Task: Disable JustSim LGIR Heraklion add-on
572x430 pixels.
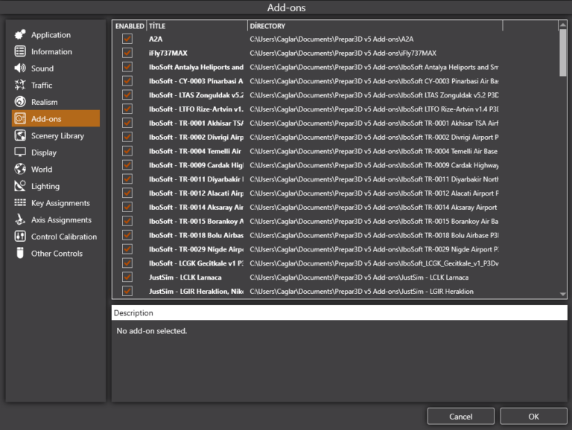Action: coord(127,291)
